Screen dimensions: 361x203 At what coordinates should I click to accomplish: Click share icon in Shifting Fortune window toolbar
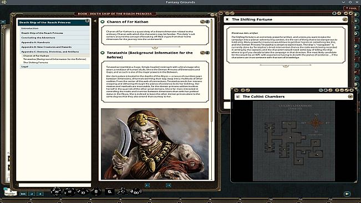(x=339, y=13)
